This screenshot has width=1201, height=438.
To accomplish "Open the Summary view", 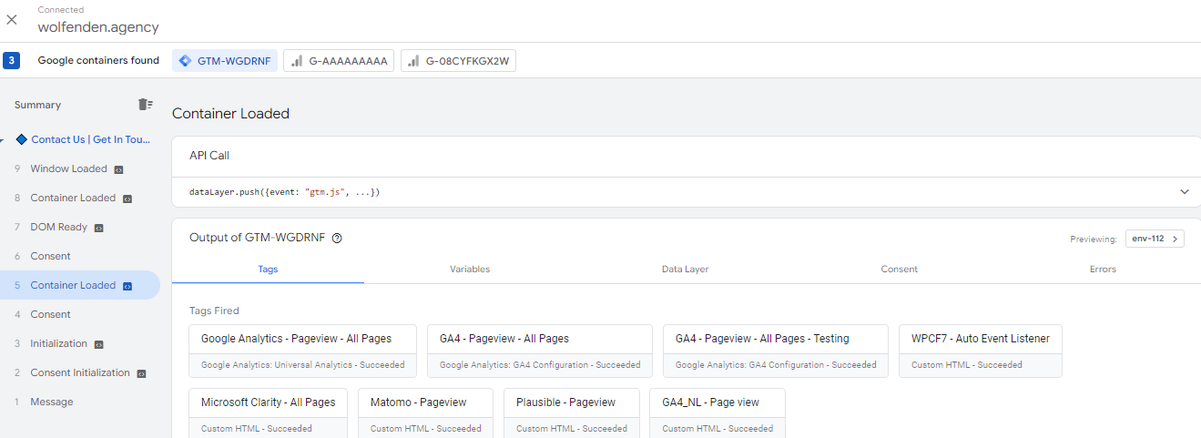I will 37,105.
